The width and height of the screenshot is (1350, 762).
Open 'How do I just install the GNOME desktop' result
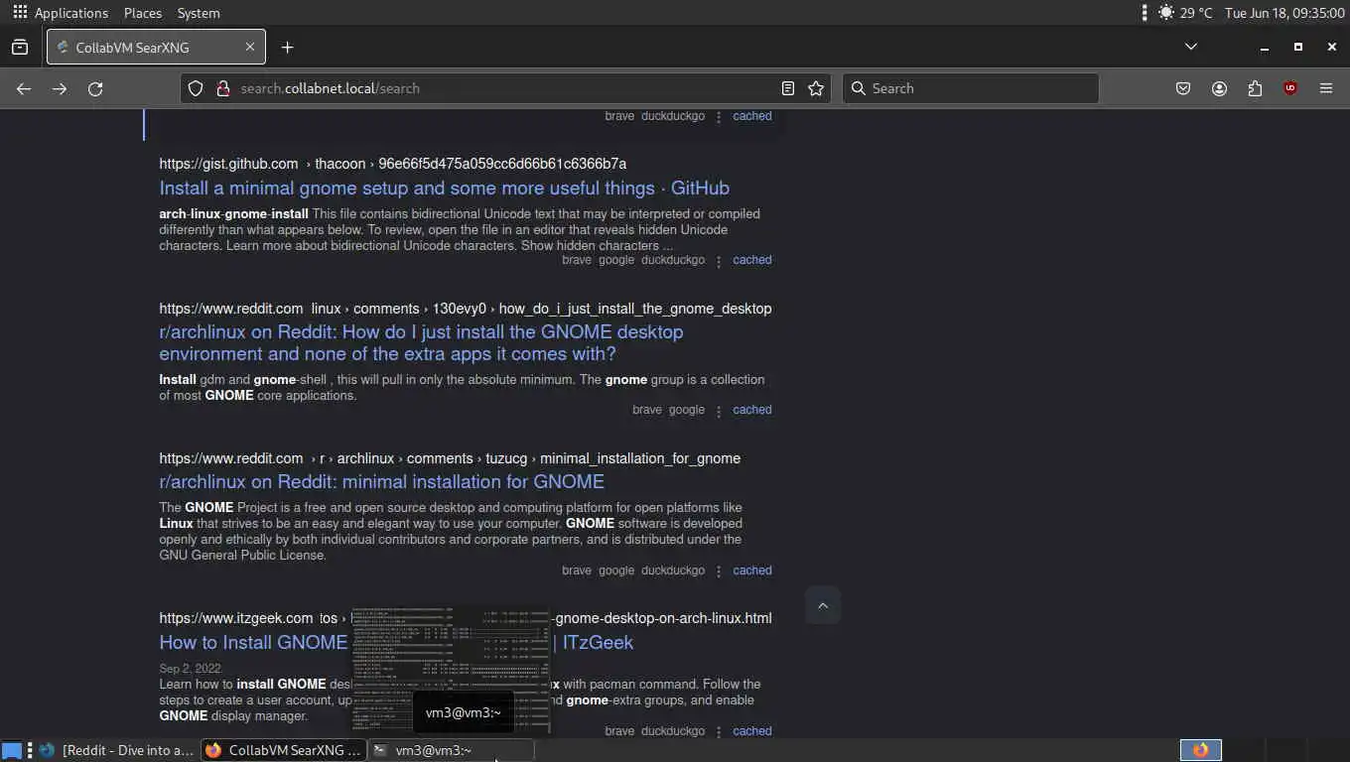click(x=421, y=343)
